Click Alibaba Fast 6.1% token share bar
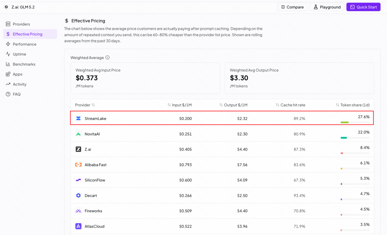Screen dimensions: 387x235 click(x=355, y=169)
